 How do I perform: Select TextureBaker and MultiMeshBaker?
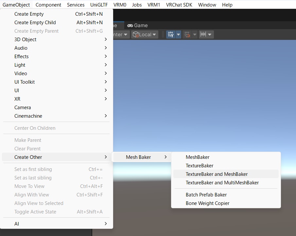tap(222, 183)
